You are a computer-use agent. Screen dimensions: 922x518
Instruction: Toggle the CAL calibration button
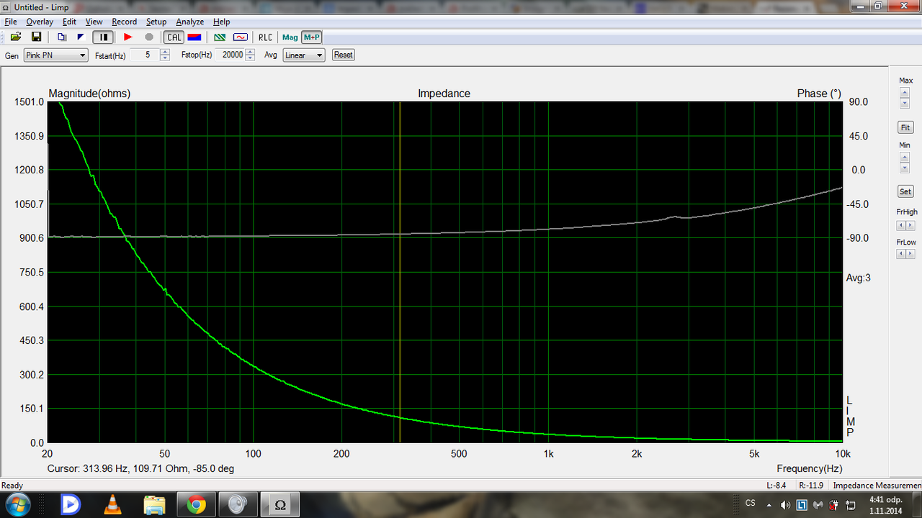(x=174, y=37)
